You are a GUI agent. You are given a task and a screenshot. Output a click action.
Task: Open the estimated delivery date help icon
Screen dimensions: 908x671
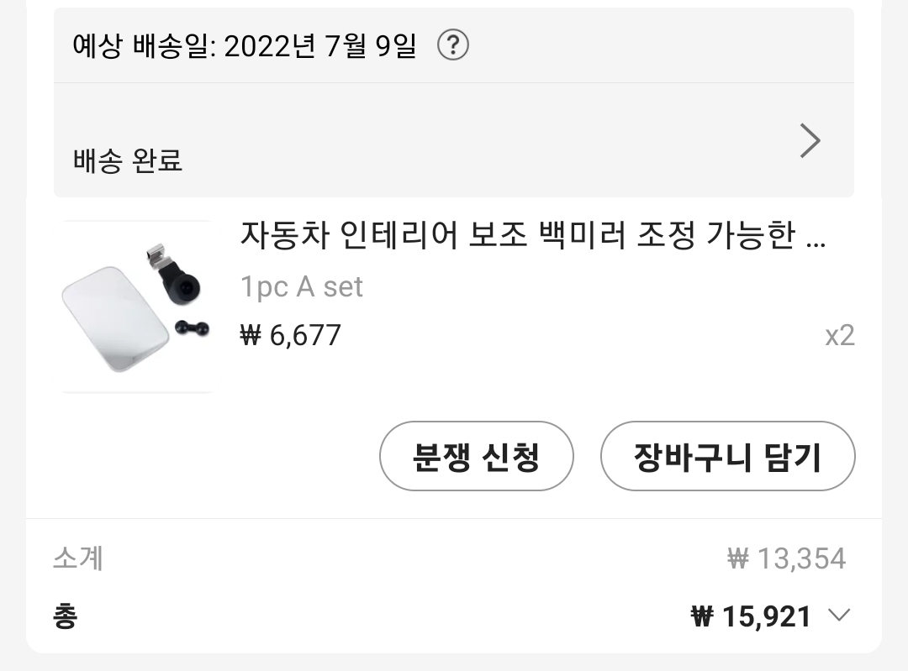click(452, 45)
